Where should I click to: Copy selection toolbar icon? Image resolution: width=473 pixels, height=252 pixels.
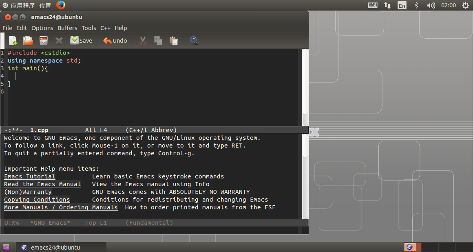(x=158, y=41)
